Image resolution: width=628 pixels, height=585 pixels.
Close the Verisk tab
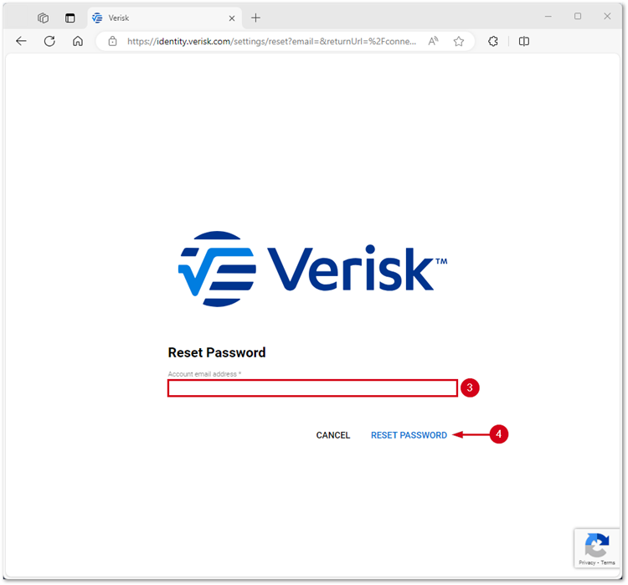(232, 18)
